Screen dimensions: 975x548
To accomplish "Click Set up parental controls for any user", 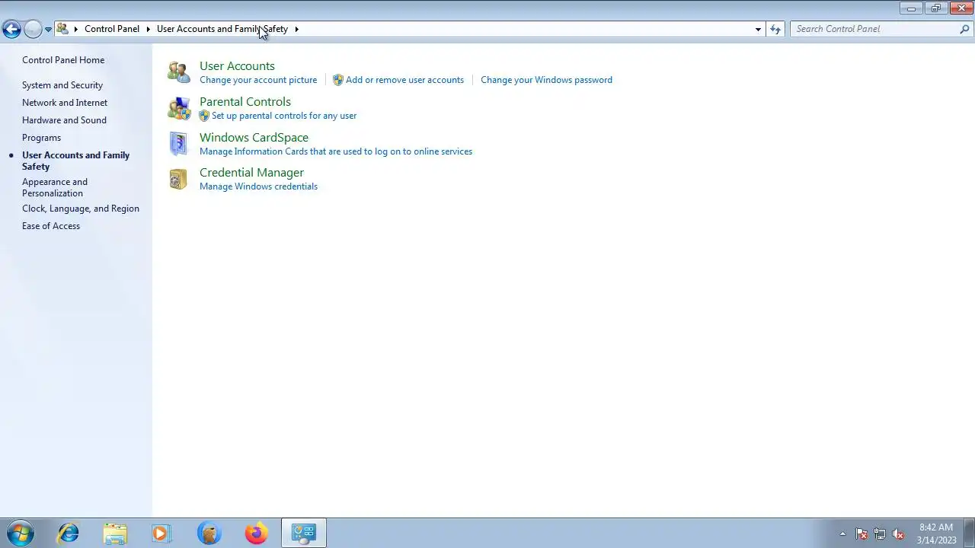I will point(284,116).
